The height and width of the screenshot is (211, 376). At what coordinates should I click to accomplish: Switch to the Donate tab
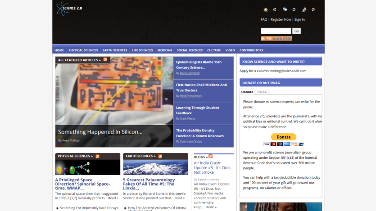coord(247,92)
